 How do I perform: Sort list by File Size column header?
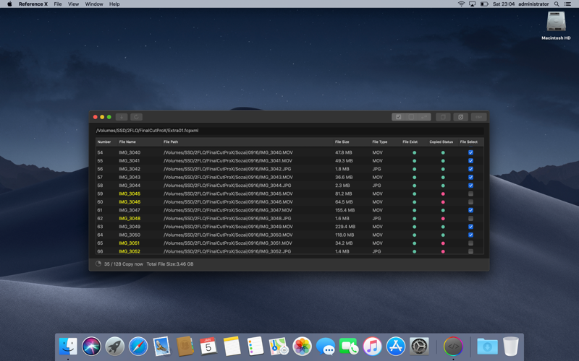tap(342, 142)
